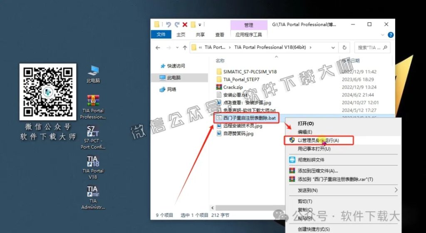Select 快速访问 in the navigation pane

[x=176, y=66]
